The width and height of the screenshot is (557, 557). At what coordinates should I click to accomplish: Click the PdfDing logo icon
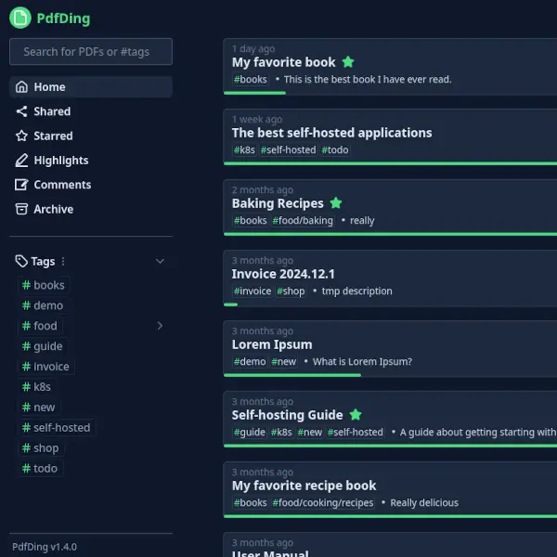(x=19, y=19)
